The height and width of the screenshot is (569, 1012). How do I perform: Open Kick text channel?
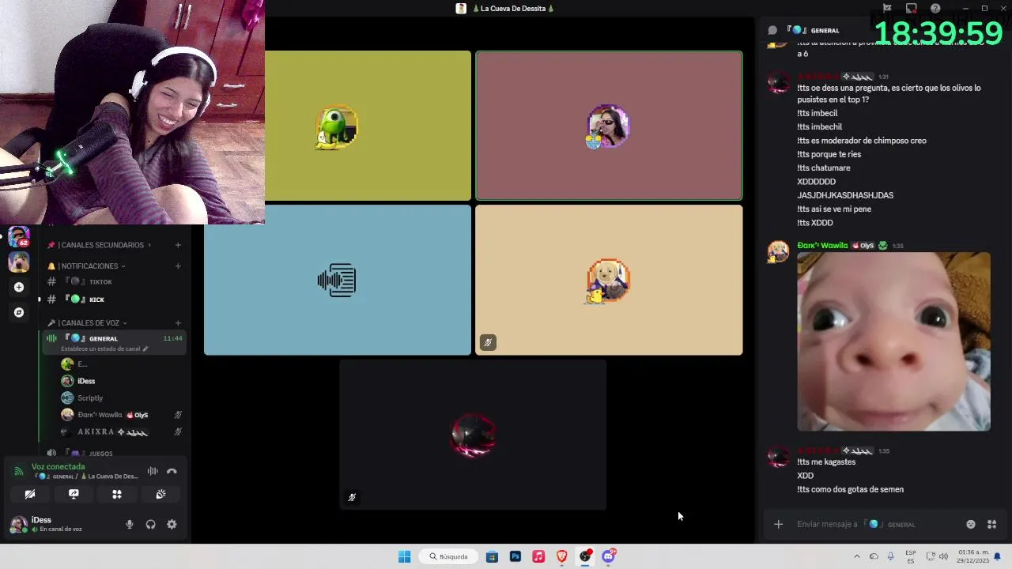click(114, 300)
